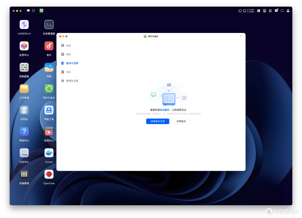The image size is (302, 218).
Task: Launch 任务管理器 from the desktop
Action: 49,25
